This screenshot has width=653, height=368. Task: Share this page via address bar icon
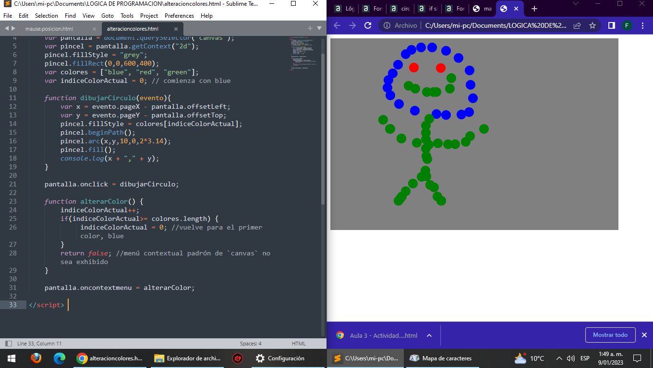click(577, 25)
